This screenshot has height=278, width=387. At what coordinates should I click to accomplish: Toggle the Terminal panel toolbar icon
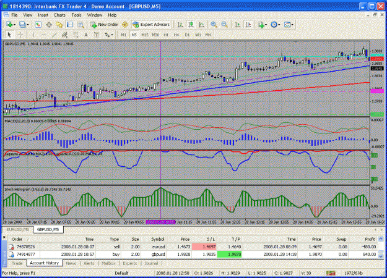click(70, 25)
